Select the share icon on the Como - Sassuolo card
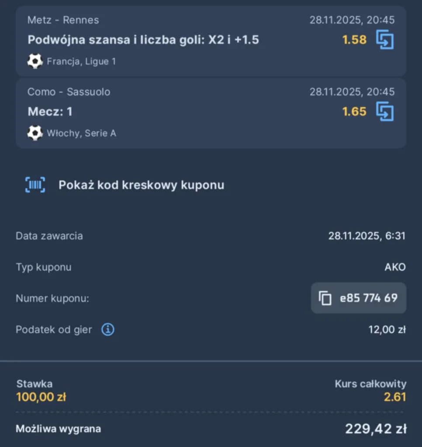The width and height of the screenshot is (422, 447). tap(384, 111)
